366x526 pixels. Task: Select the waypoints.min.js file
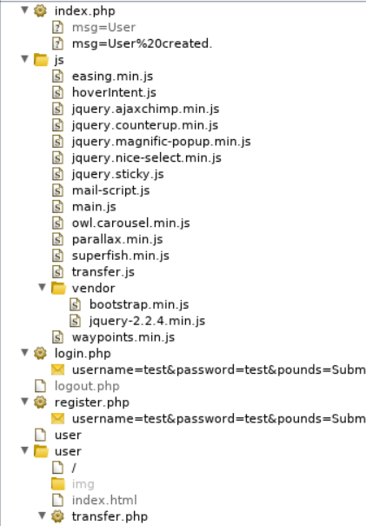click(x=123, y=337)
